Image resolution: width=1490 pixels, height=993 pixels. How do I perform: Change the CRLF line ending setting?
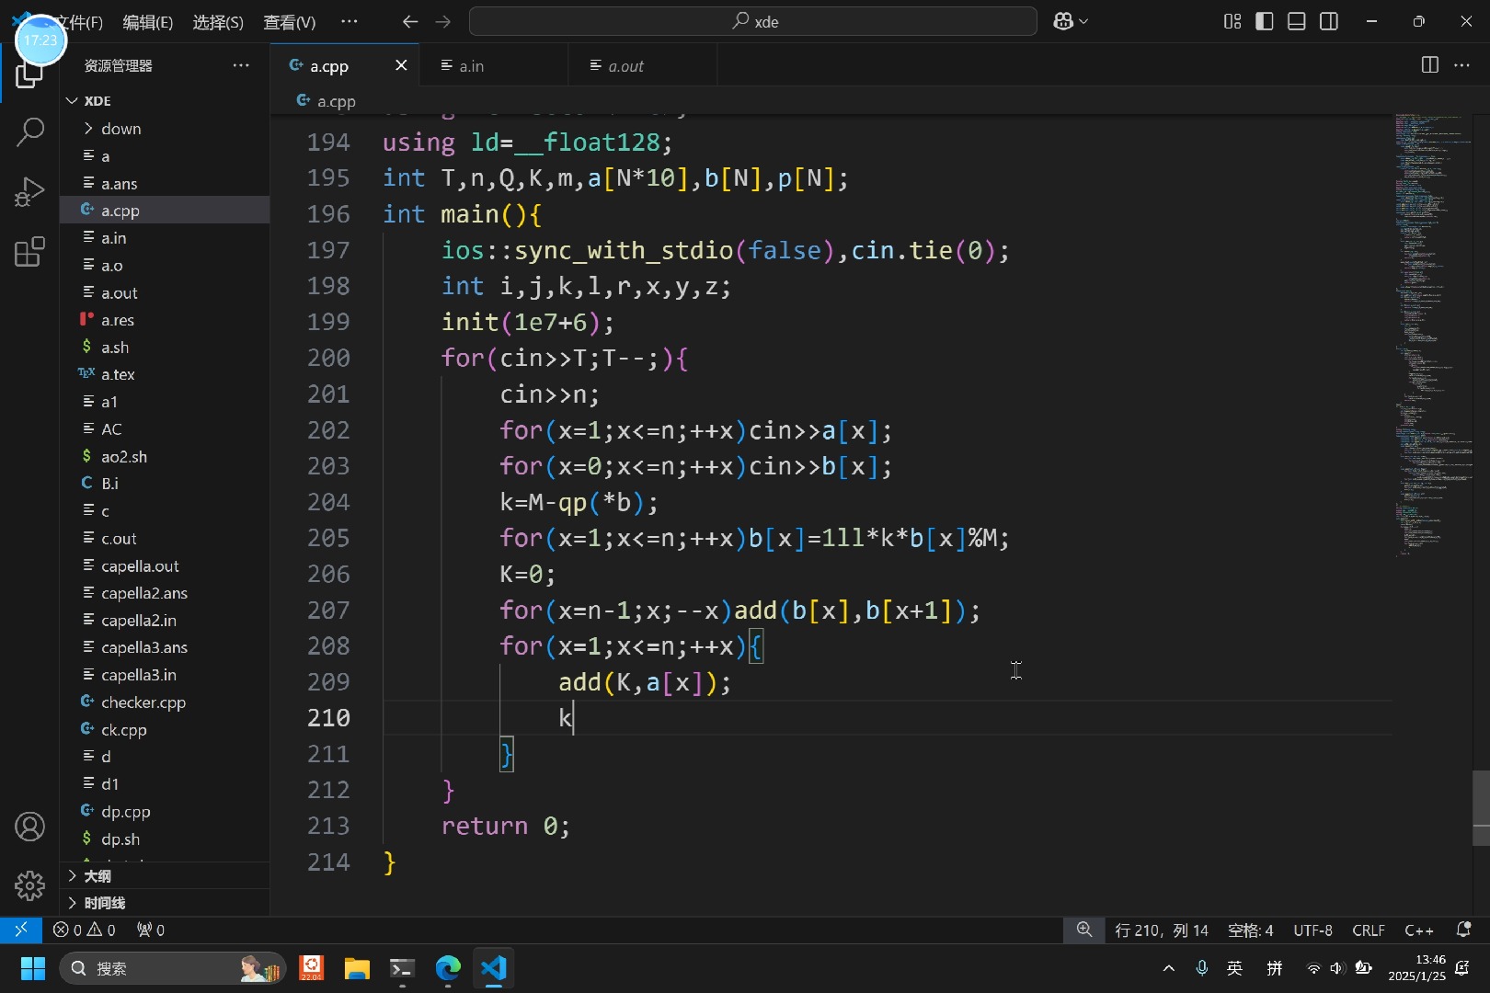(1368, 930)
